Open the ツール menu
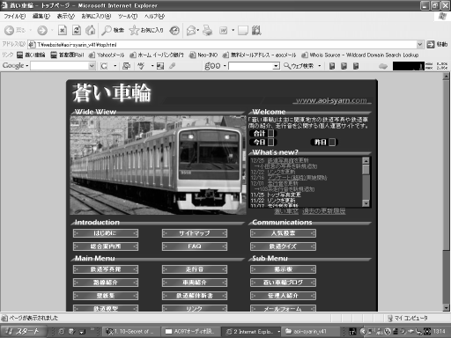This screenshot has width=451, height=338. pyautogui.click(x=128, y=17)
